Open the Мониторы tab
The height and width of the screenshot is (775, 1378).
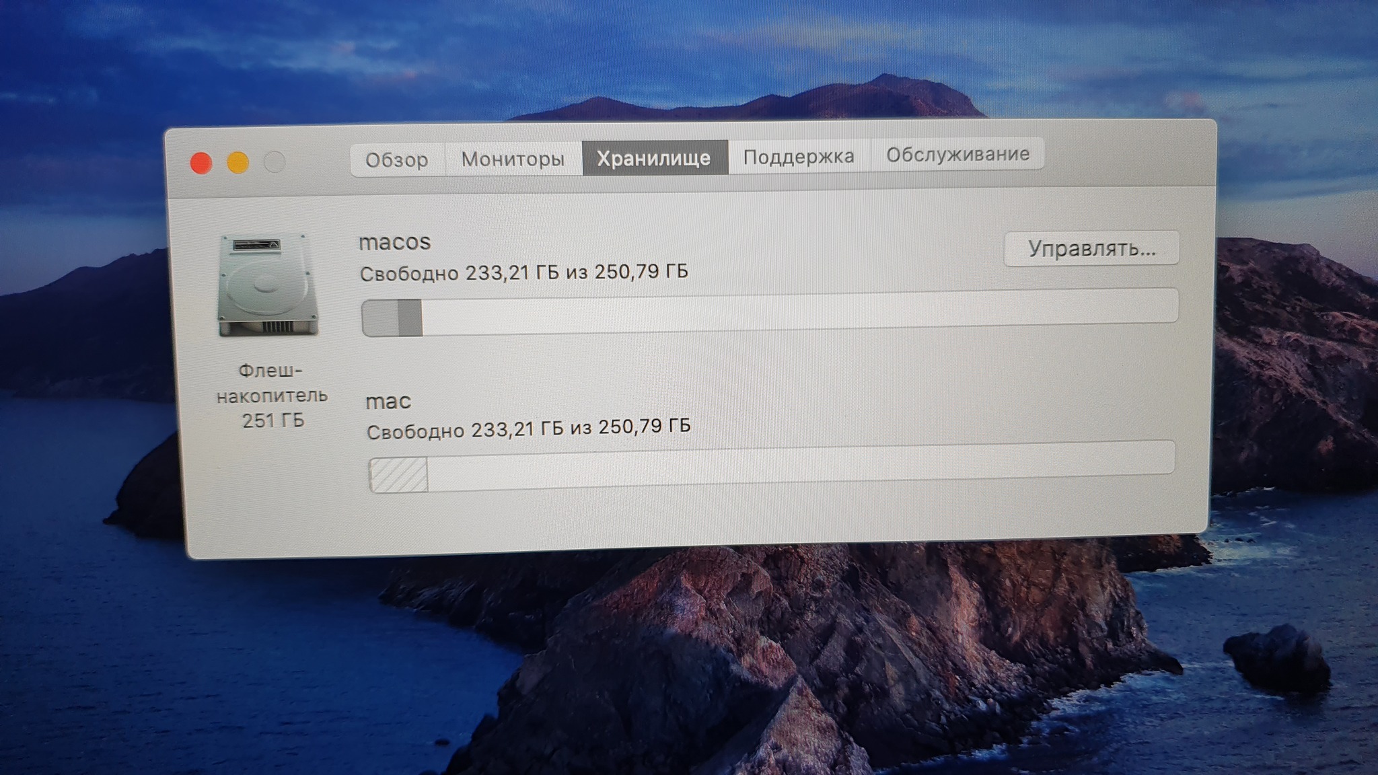[513, 159]
